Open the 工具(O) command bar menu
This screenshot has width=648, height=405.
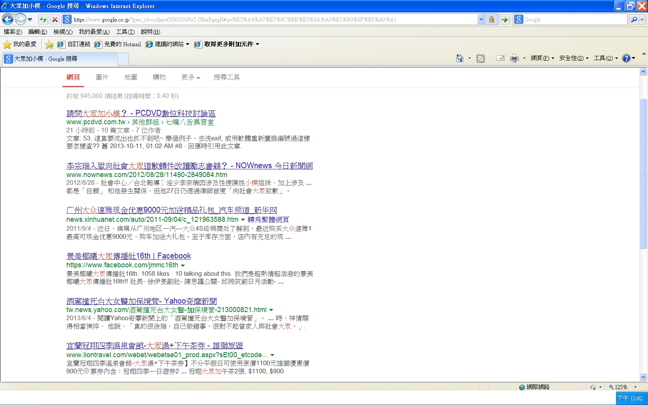[606, 58]
